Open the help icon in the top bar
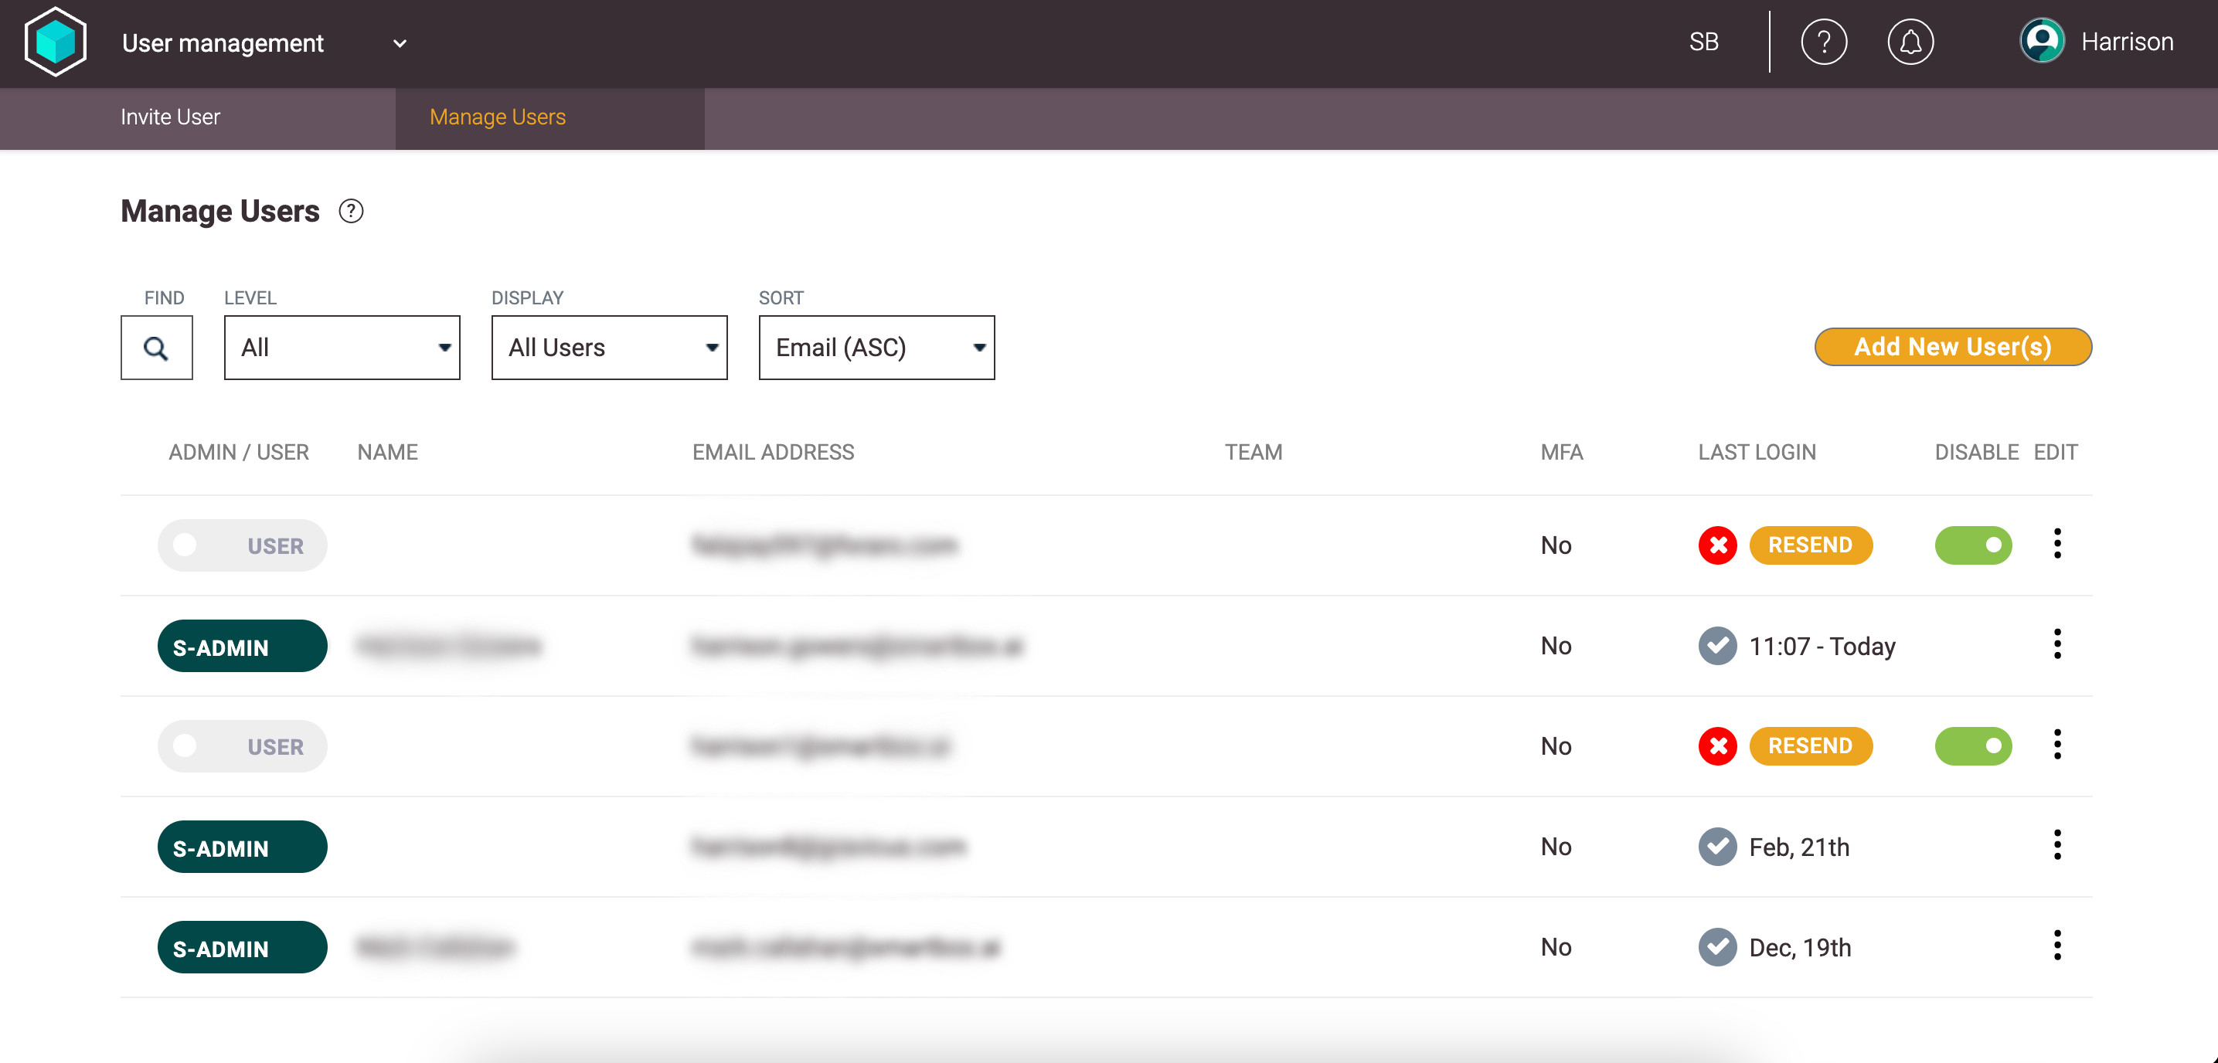Screen dimensions: 2218x1063 coord(1823,42)
